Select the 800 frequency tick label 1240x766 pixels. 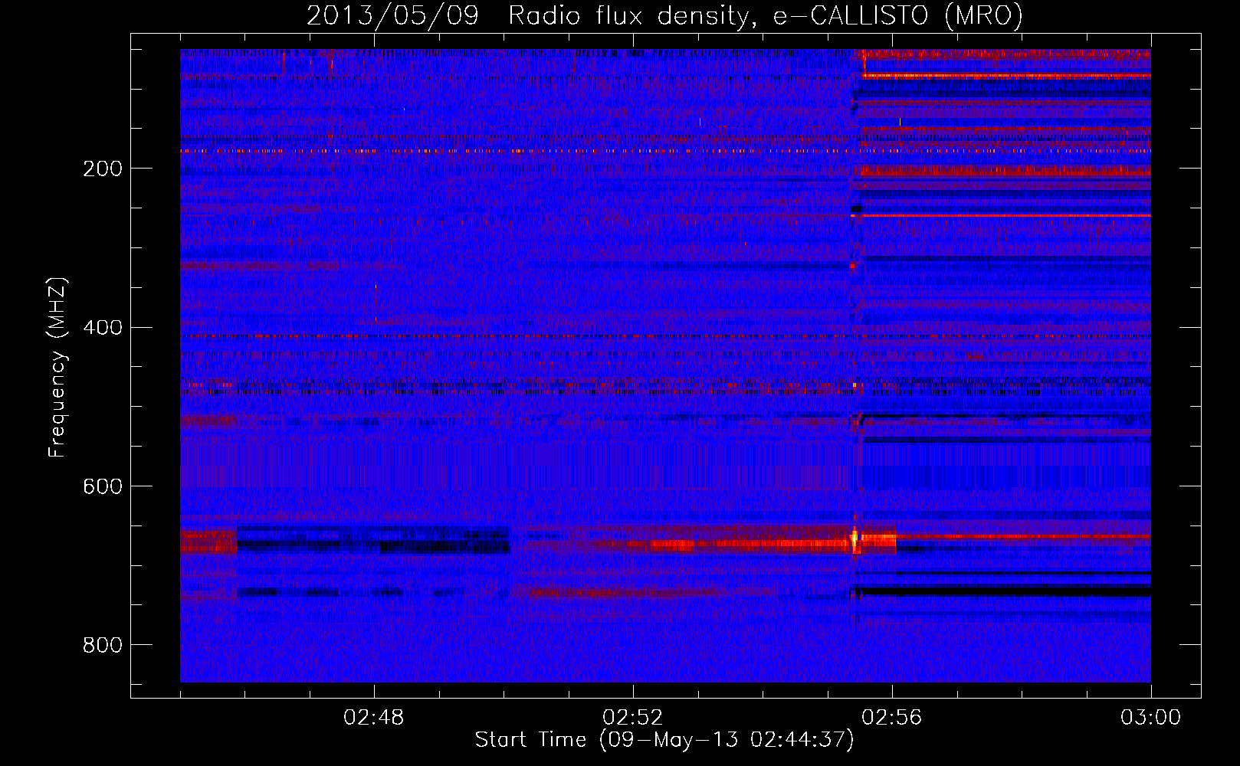pos(103,645)
